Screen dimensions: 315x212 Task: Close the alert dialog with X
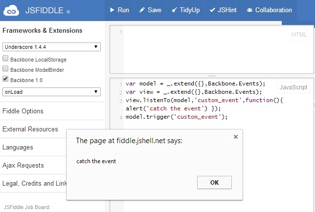pyautogui.click(x=236, y=137)
